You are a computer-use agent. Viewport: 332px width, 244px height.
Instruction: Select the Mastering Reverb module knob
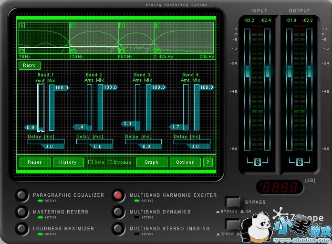click(22, 212)
